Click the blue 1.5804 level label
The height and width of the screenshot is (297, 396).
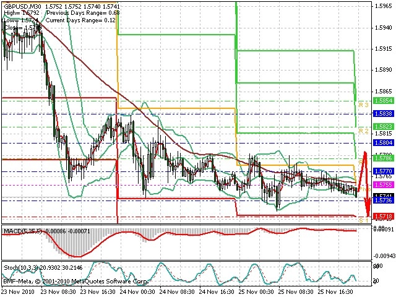click(384, 143)
